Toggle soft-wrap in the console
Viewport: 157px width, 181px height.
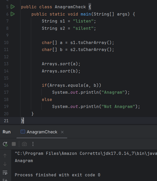point(5,172)
